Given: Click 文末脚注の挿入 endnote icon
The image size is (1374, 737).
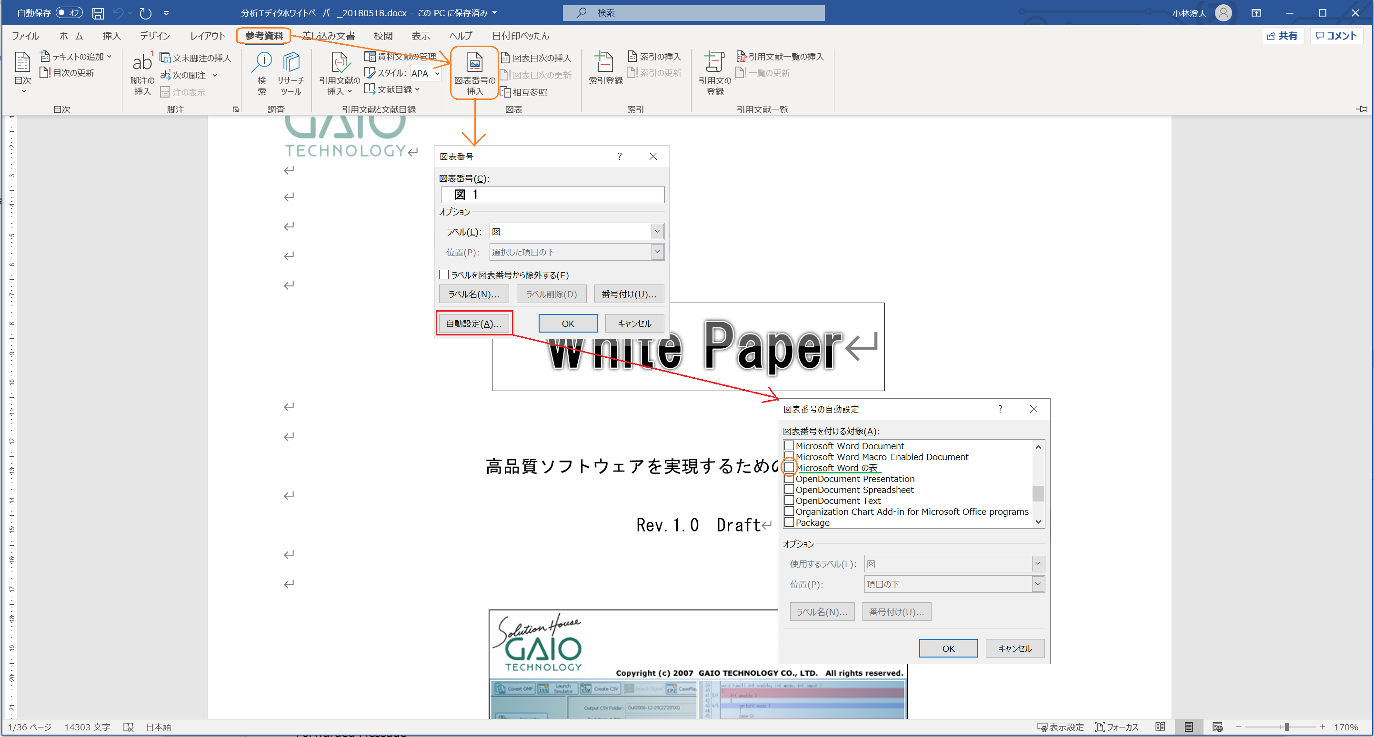Looking at the screenshot, I should click(165, 57).
